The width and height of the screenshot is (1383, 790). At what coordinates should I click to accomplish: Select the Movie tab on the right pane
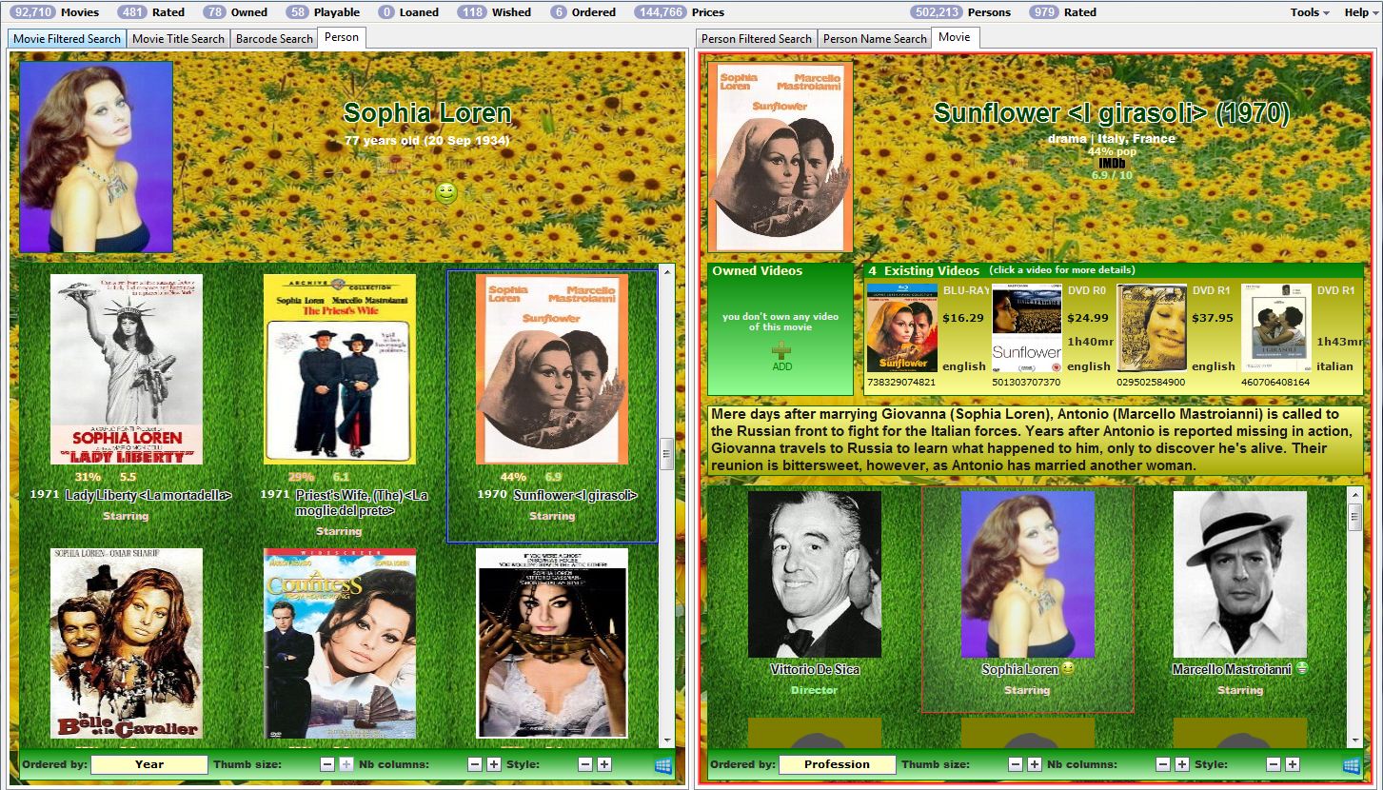[955, 38]
